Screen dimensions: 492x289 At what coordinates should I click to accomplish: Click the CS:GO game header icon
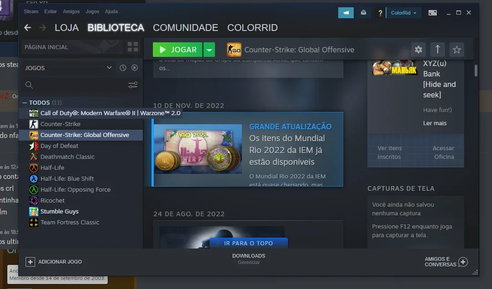[x=234, y=50]
